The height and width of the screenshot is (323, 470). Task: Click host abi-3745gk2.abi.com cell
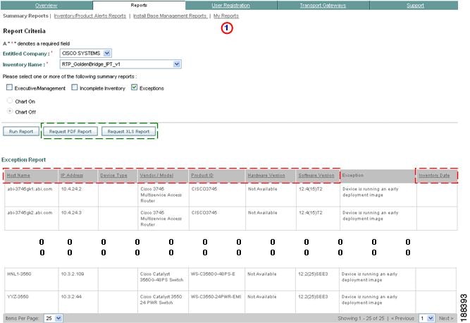[x=30, y=213]
